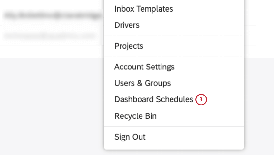274x155 pixels.
Task: Click the red circled number 3 marker
Action: 201,100
